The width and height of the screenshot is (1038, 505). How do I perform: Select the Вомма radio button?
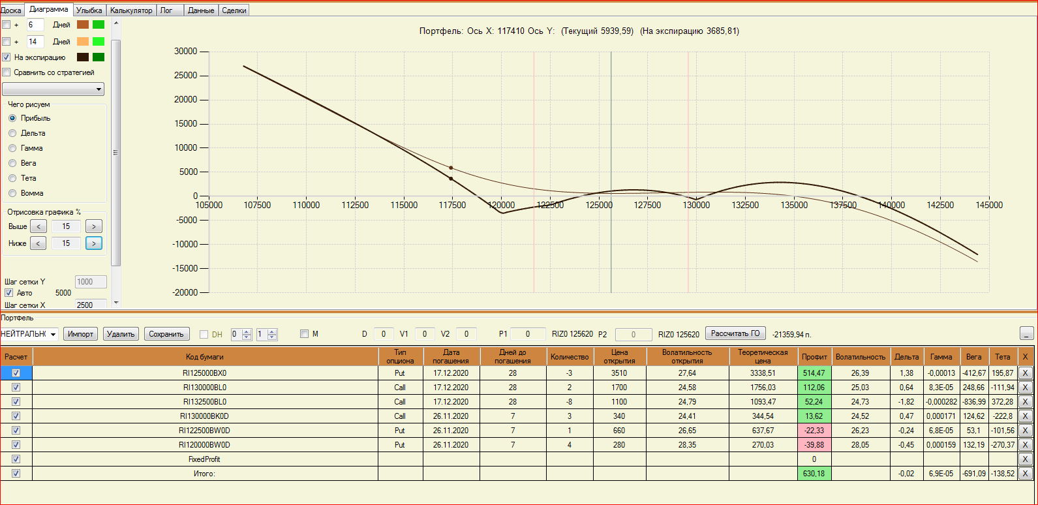pos(12,193)
